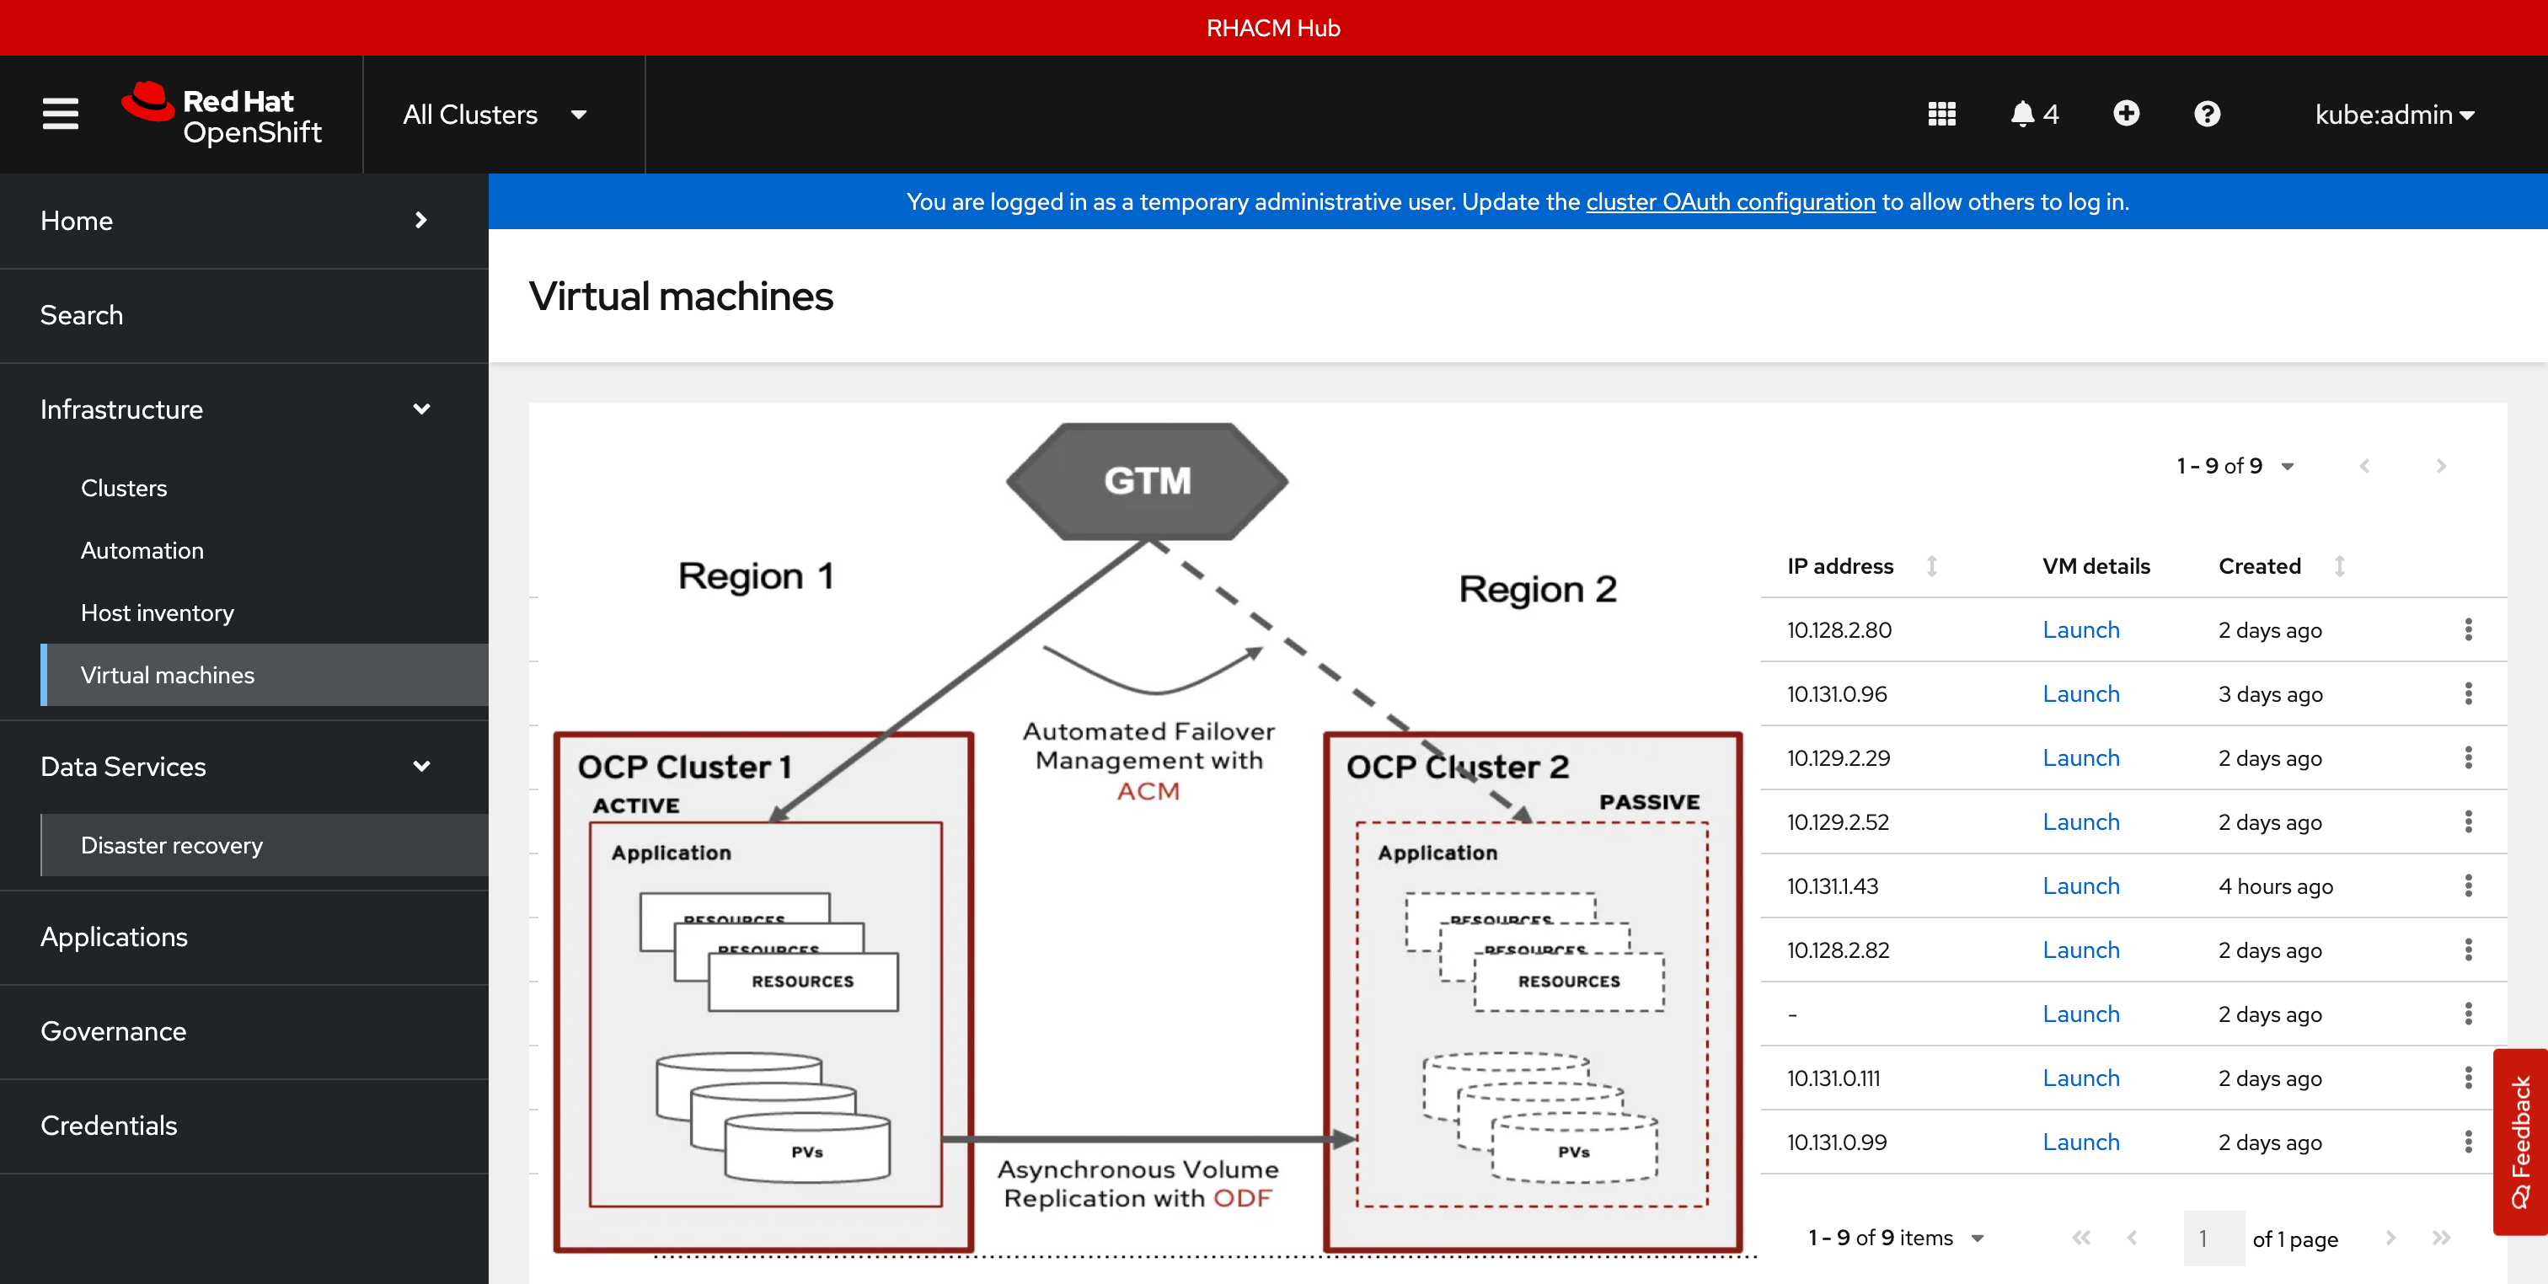Viewport: 2548px width, 1284px height.
Task: Collapse the Infrastructure section
Action: 421,409
